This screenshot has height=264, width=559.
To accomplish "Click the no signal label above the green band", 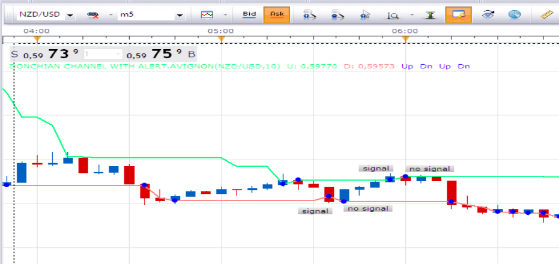I will tap(429, 169).
